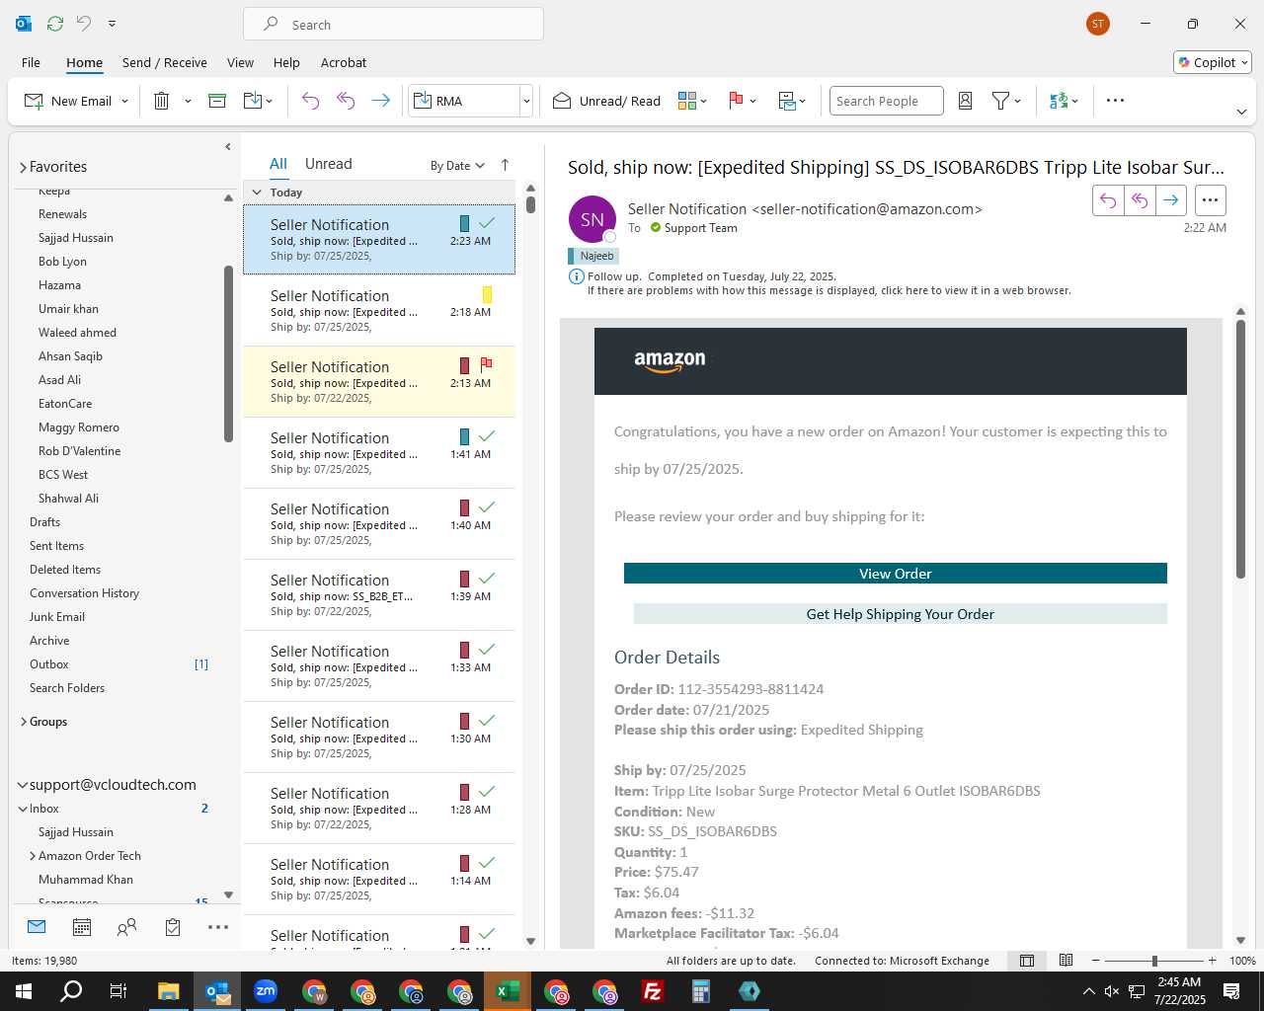
Task: Expand the Groups section
Action: point(23,722)
